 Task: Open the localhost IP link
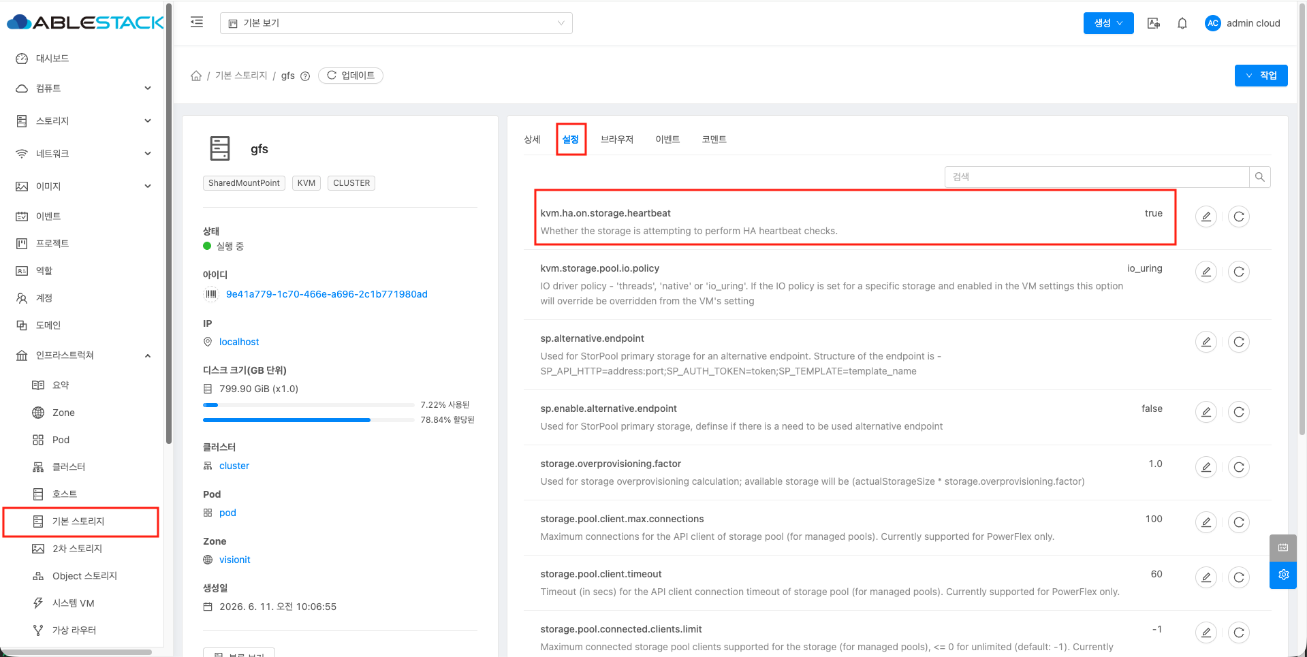click(x=239, y=342)
